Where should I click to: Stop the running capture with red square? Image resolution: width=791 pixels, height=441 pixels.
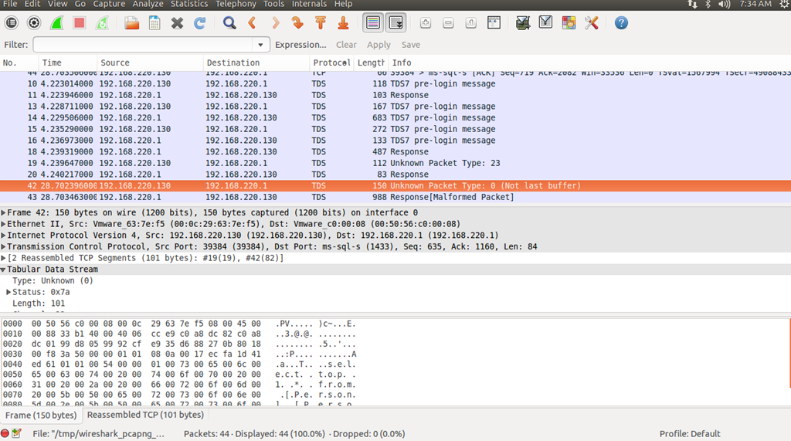tap(79, 23)
